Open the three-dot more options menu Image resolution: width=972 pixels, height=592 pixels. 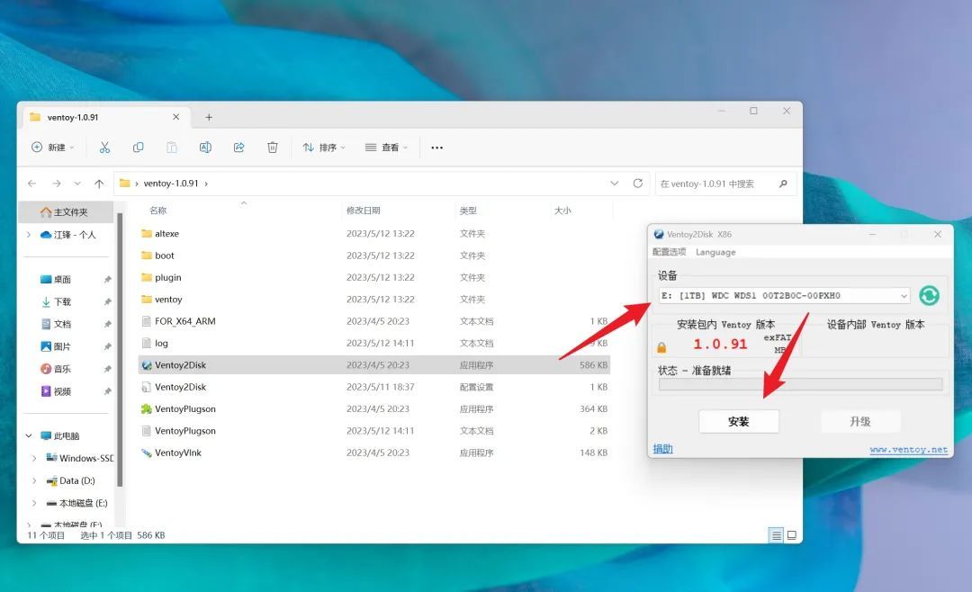pos(437,148)
